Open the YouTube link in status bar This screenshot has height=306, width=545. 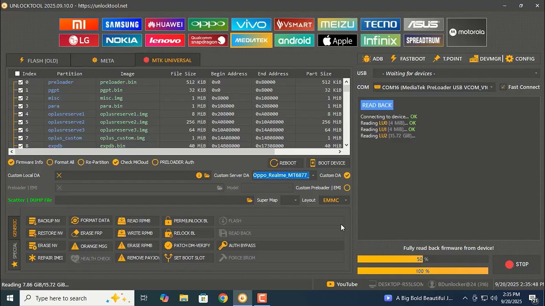342,284
